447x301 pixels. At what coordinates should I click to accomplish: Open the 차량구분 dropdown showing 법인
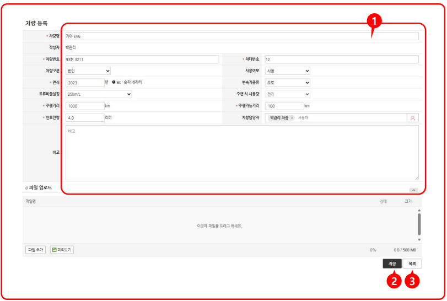[x=88, y=71]
